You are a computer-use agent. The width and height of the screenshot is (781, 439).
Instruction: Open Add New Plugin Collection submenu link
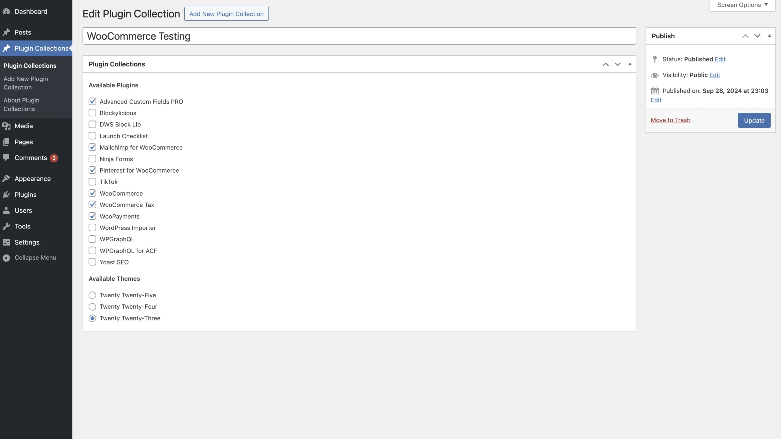(26, 83)
